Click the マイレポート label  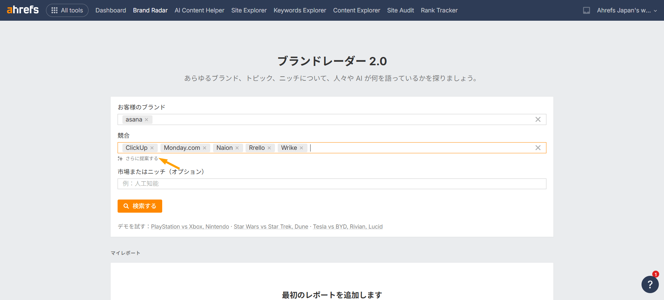(126, 253)
